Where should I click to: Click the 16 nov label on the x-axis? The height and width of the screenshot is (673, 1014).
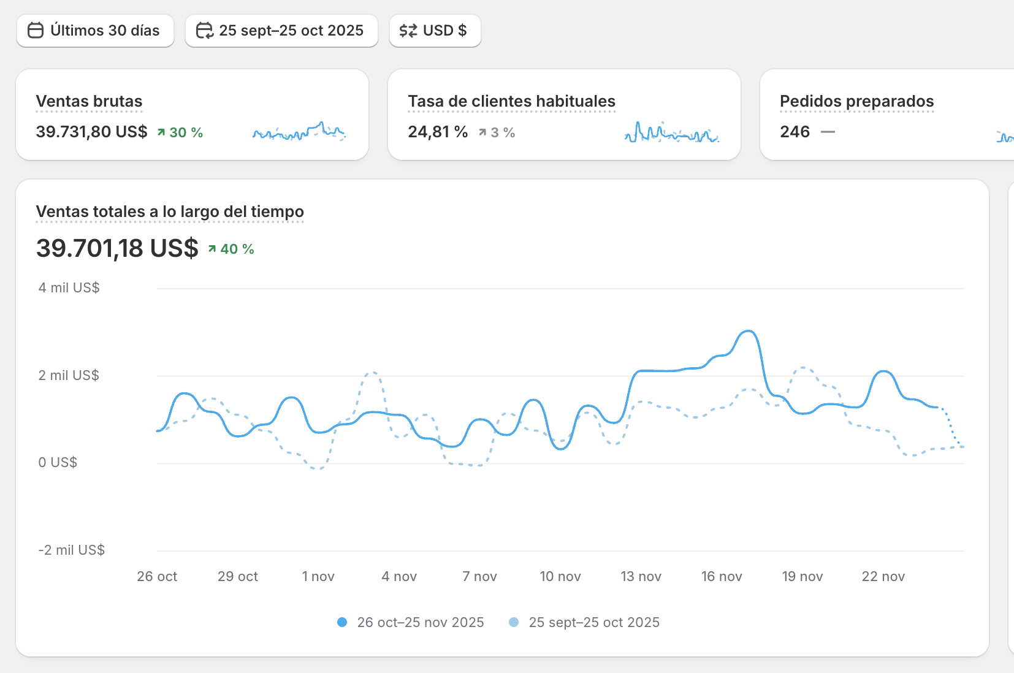tap(722, 576)
